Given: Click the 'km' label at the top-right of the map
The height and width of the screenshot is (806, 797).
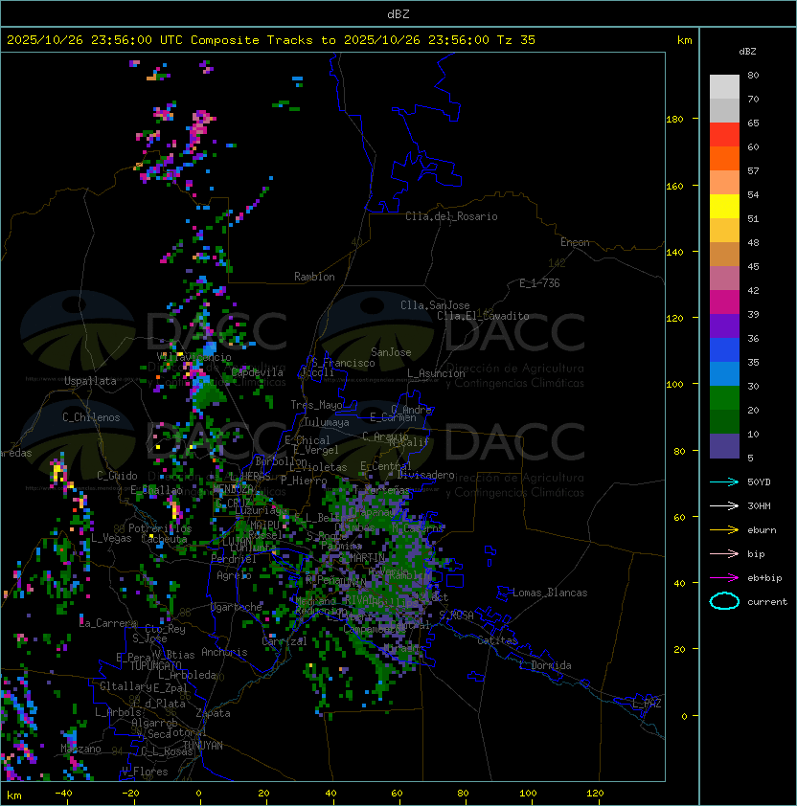Looking at the screenshot, I should (x=684, y=40).
